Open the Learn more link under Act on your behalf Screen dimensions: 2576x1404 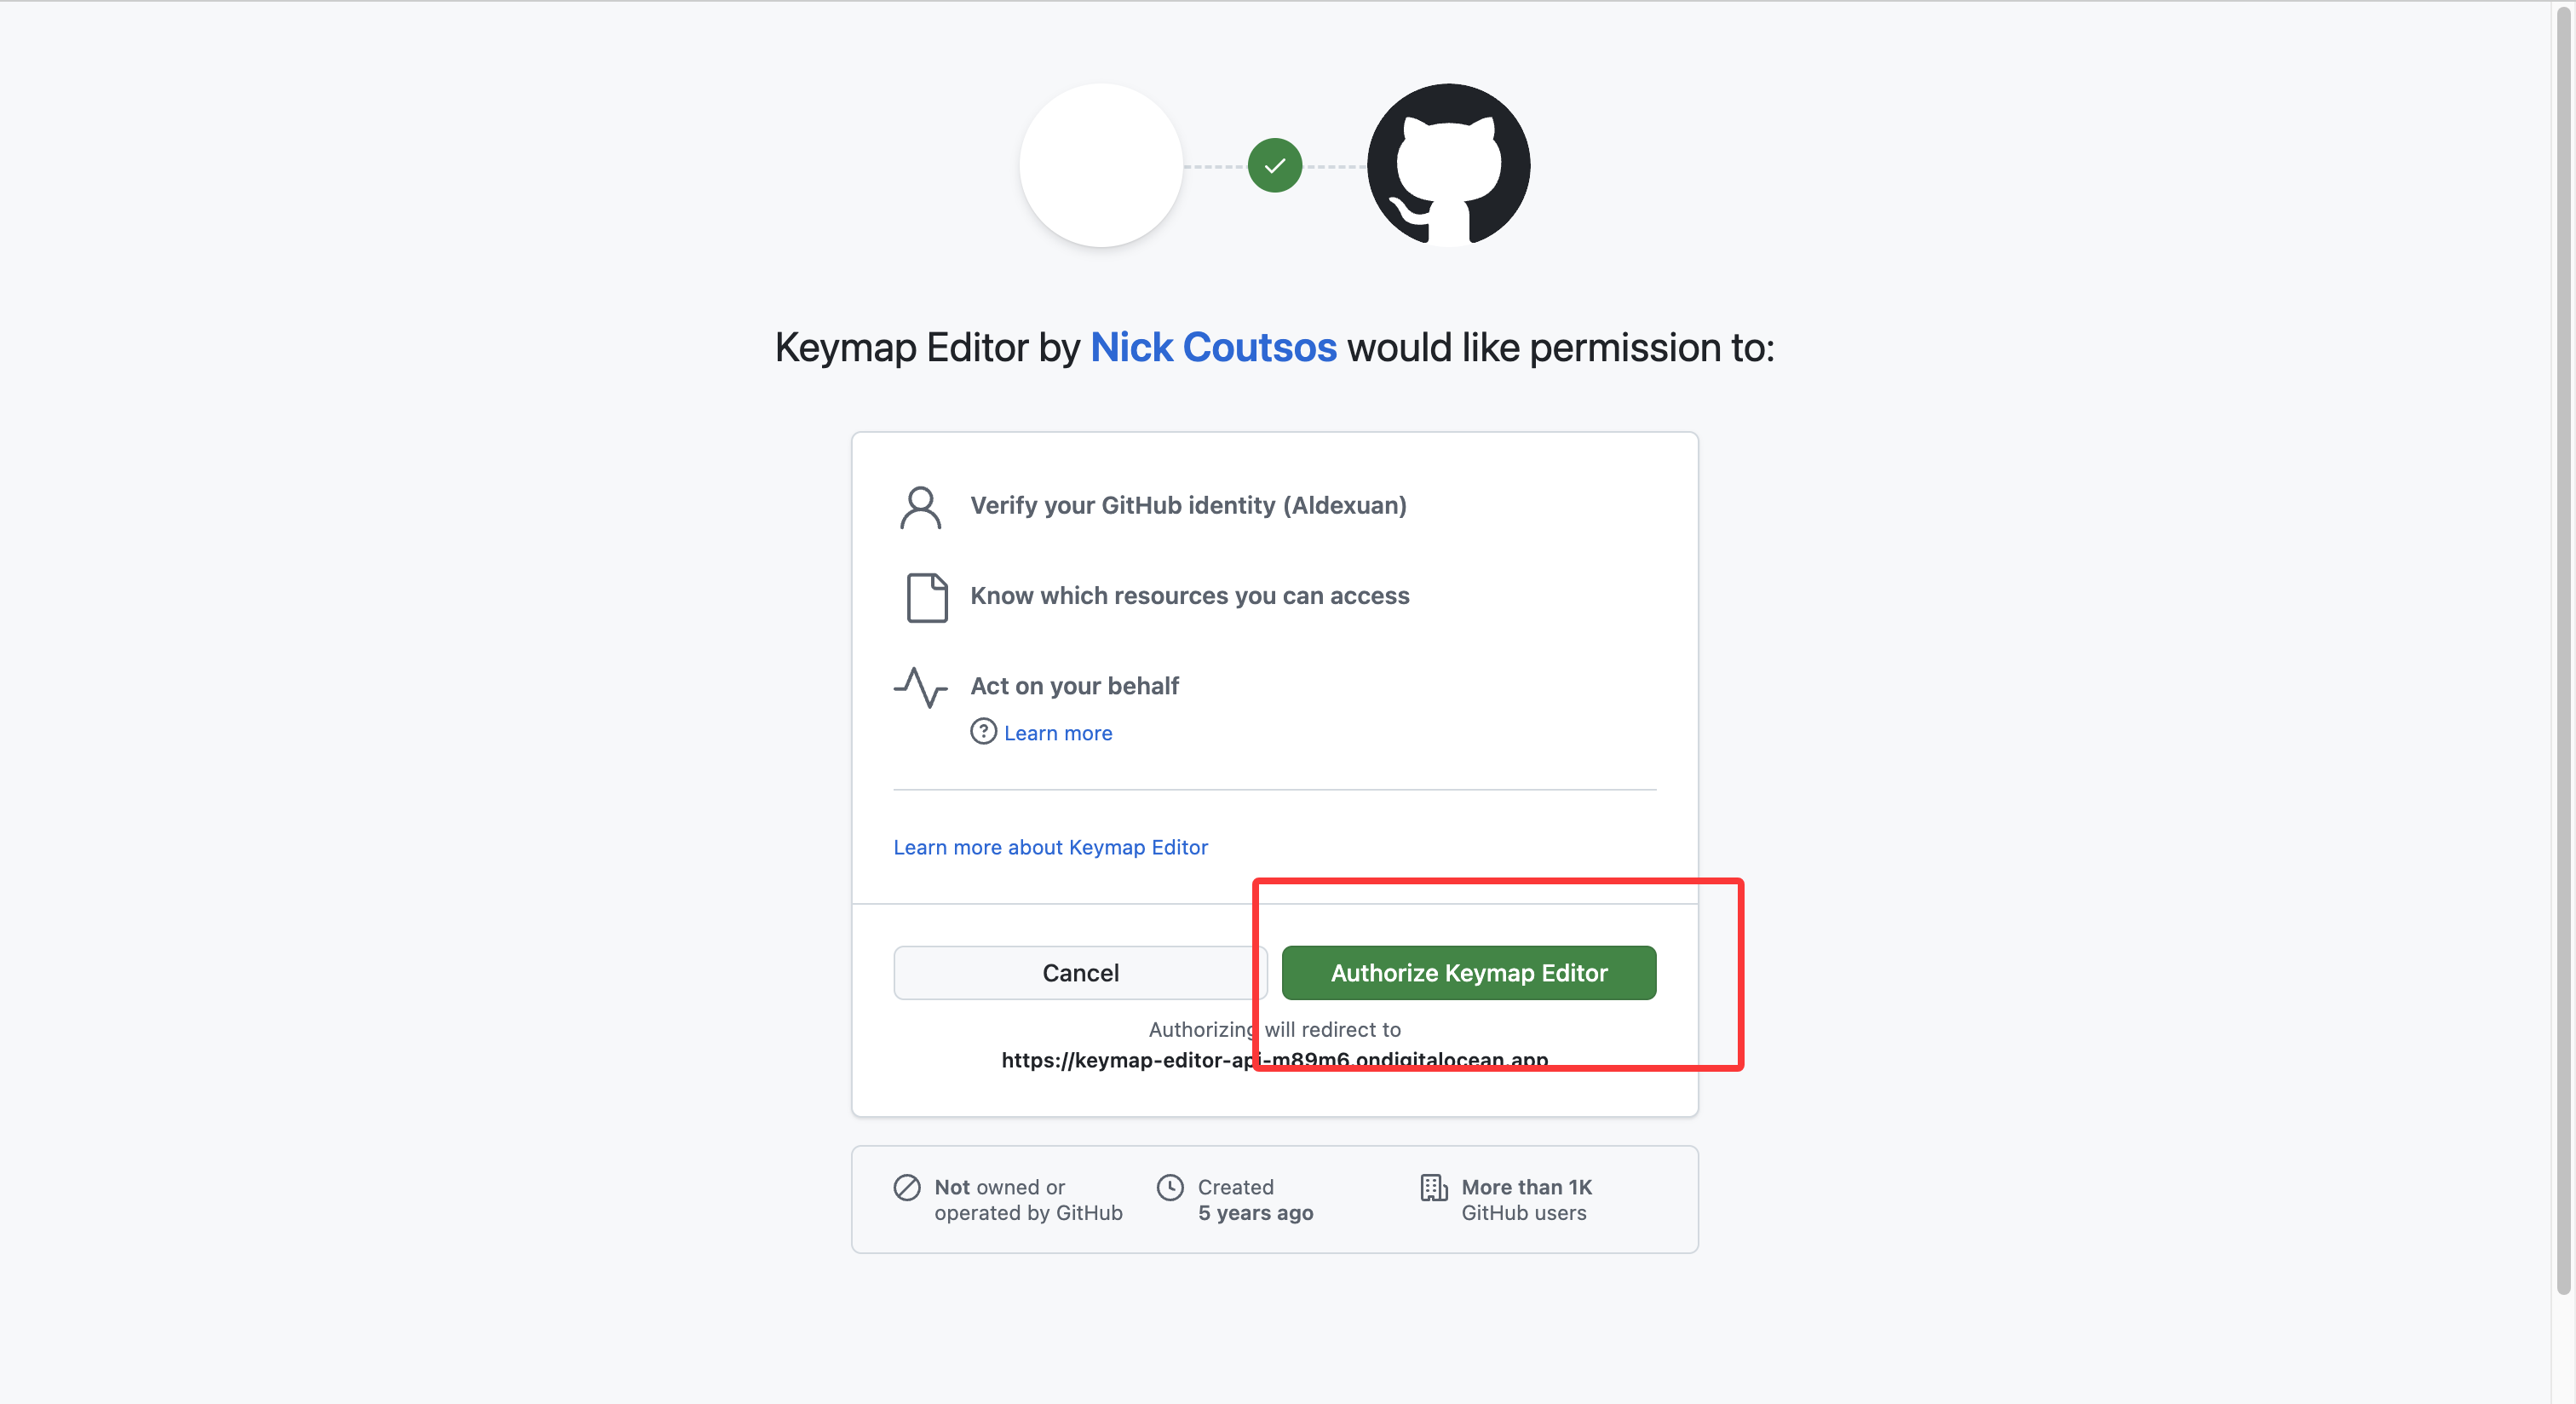point(1057,733)
